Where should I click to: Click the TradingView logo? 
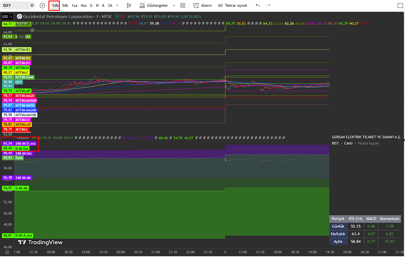click(40, 242)
